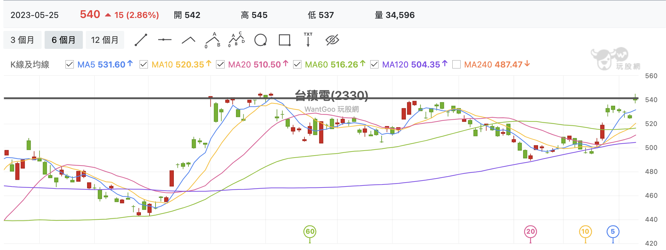Click the opening price 開 542
This screenshot has width=666, height=250.
tap(187, 15)
